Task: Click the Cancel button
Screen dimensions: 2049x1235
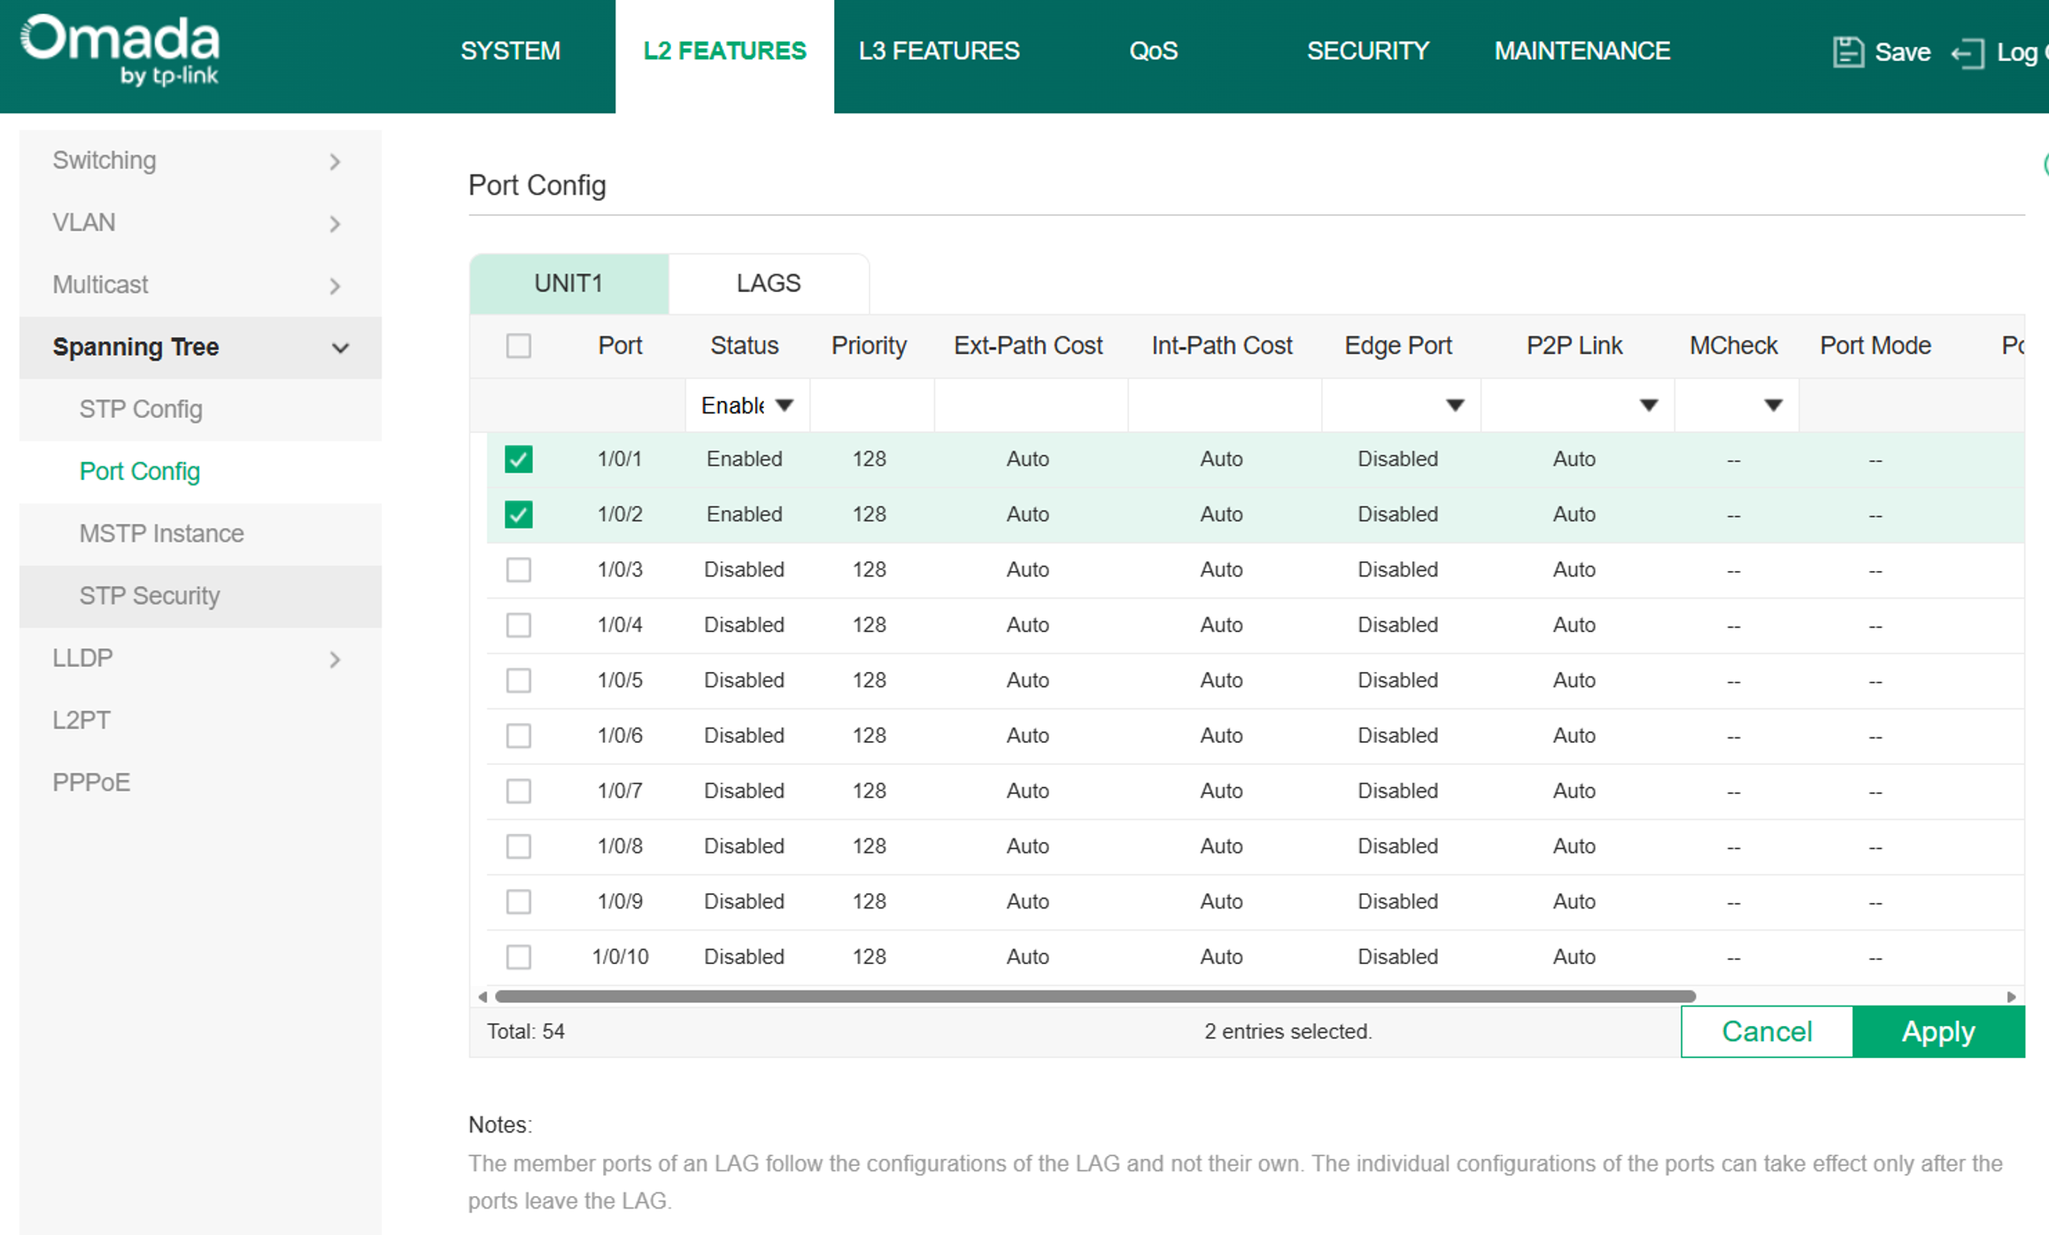Action: (x=1767, y=1031)
